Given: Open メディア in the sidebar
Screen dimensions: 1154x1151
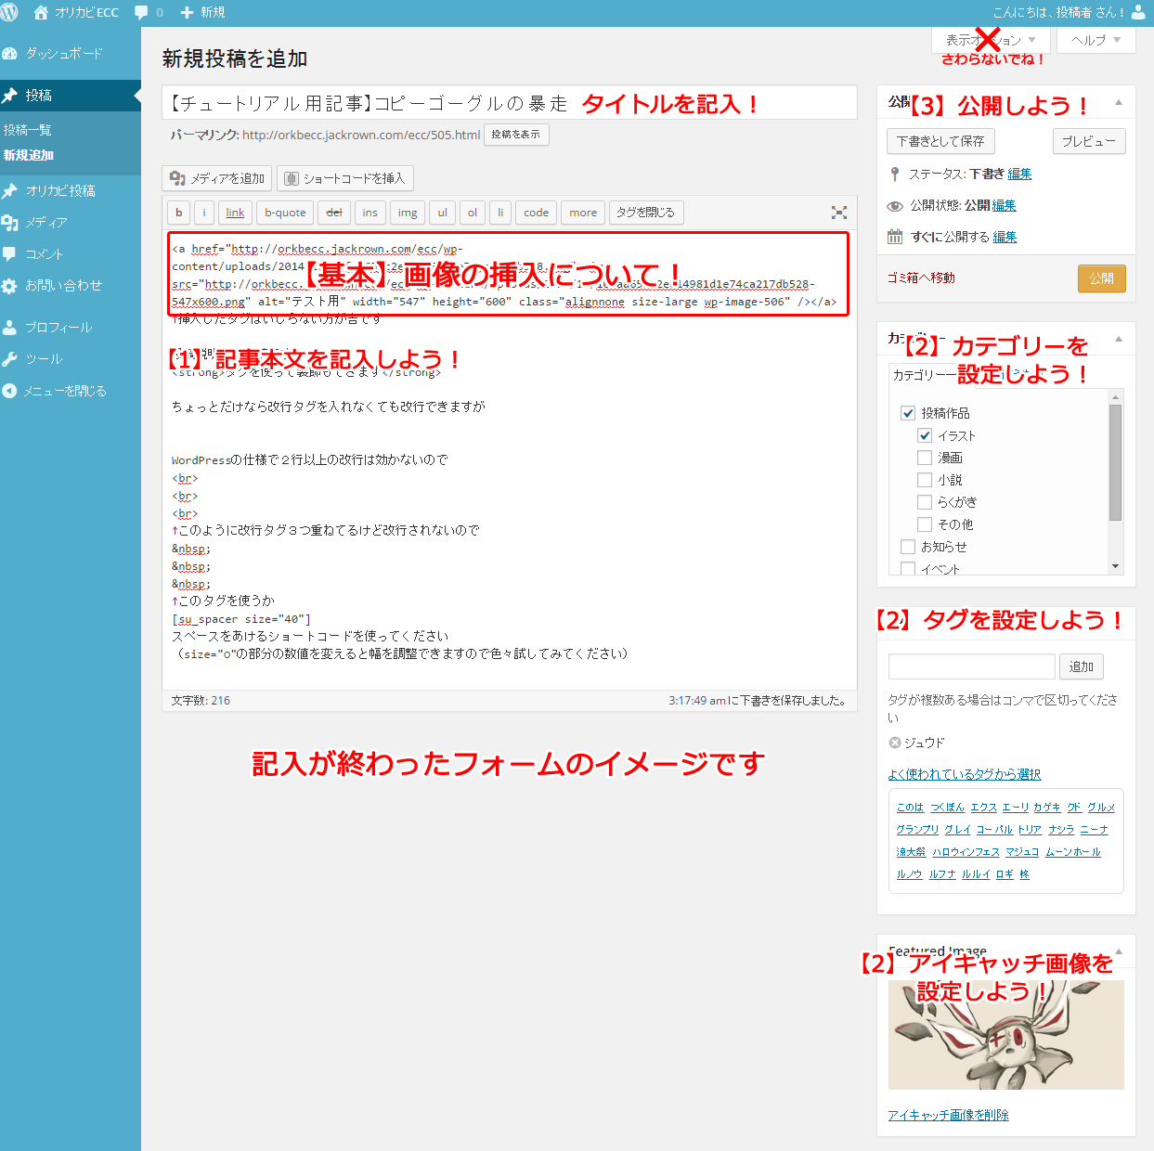Looking at the screenshot, I should click(x=45, y=223).
